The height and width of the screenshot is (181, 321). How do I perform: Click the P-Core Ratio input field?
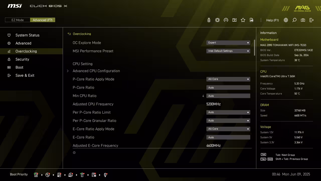tap(228, 87)
